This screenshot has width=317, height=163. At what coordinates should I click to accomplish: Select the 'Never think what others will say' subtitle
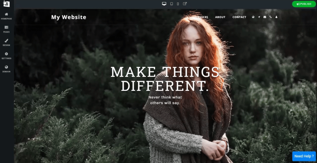click(x=165, y=100)
